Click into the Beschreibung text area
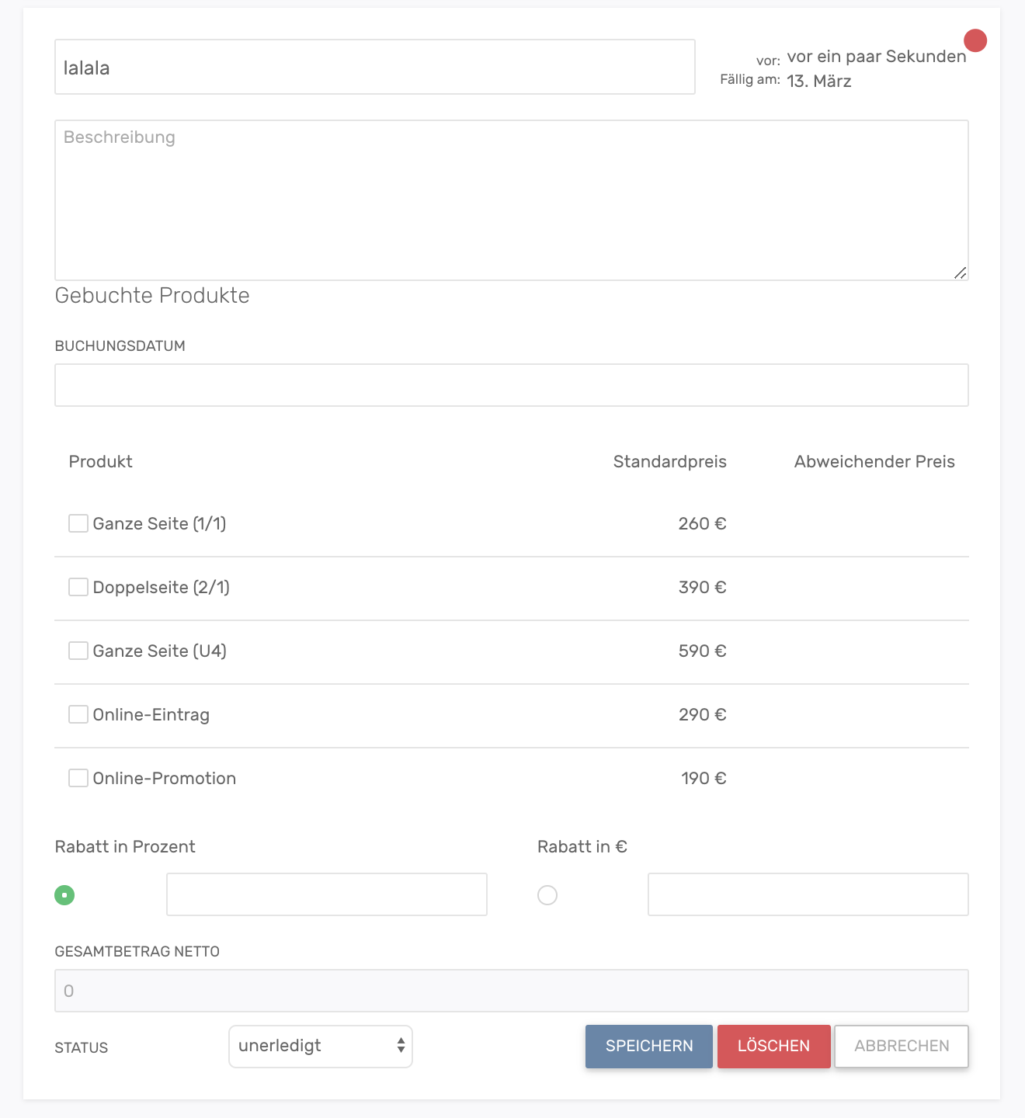The height and width of the screenshot is (1118, 1025). [x=511, y=200]
